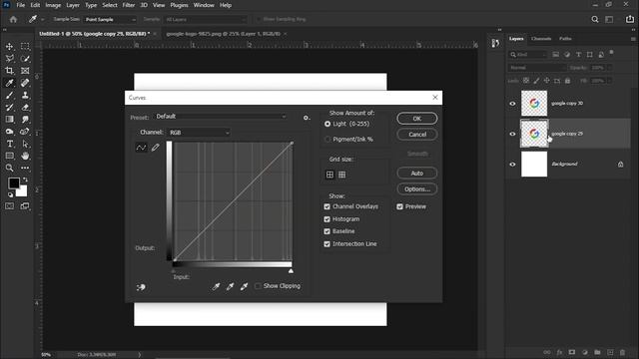
Task: Select the Eraser tool
Action: click(x=25, y=108)
